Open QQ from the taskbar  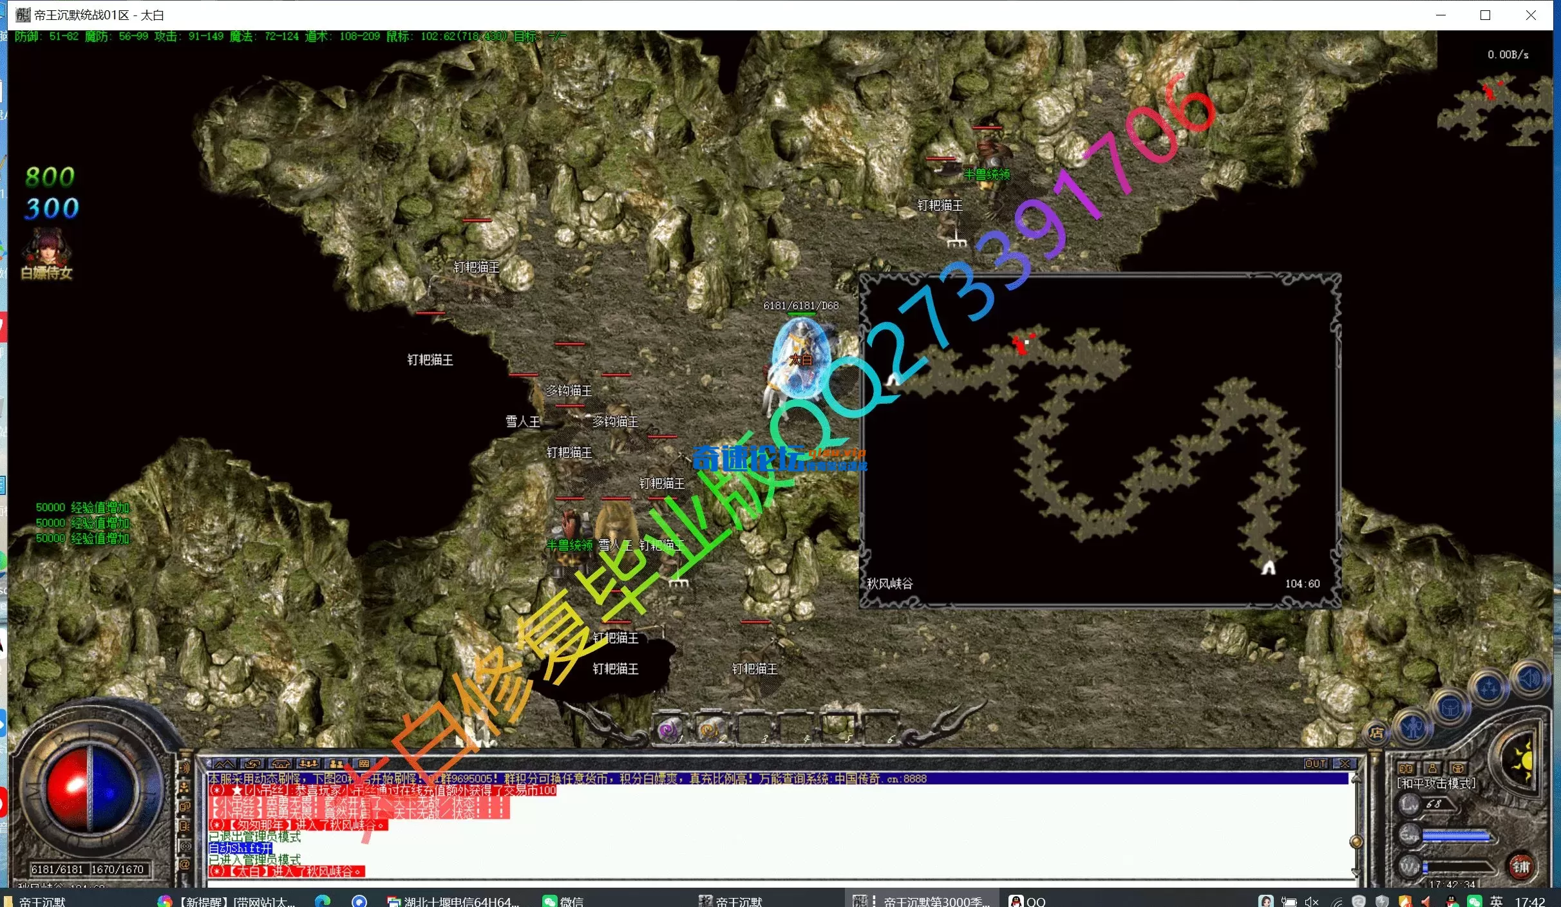click(1026, 900)
